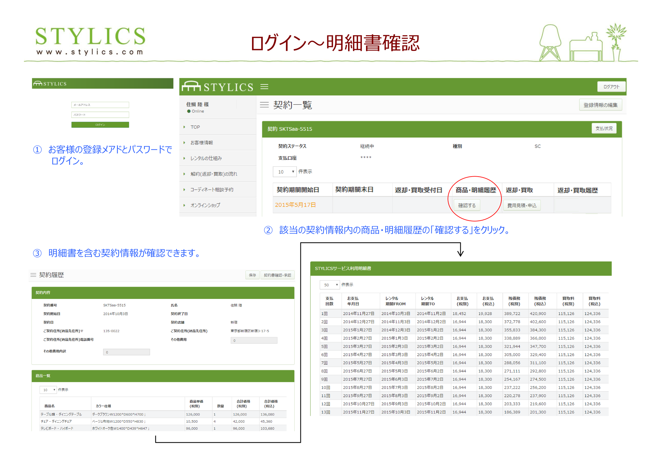Click the small STYLICS logo on login panel
Viewport: 663px width, 469px height.
point(50,84)
